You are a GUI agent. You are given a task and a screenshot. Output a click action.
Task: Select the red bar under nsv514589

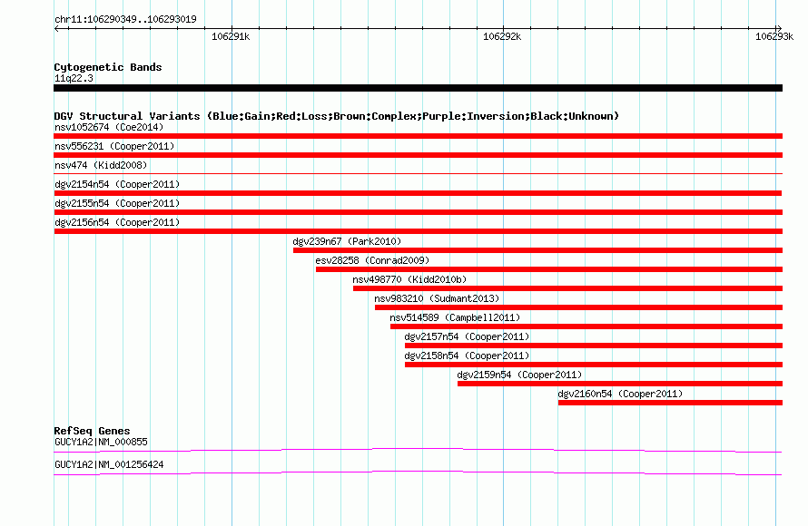pyautogui.click(x=586, y=326)
